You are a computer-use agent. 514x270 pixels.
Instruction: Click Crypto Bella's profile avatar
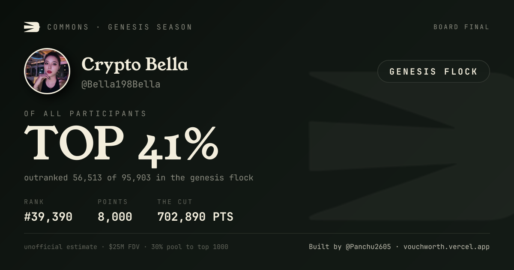click(x=47, y=71)
